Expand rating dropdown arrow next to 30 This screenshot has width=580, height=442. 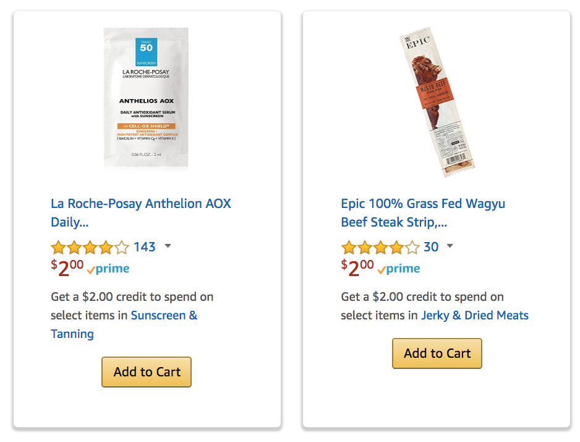[450, 246]
